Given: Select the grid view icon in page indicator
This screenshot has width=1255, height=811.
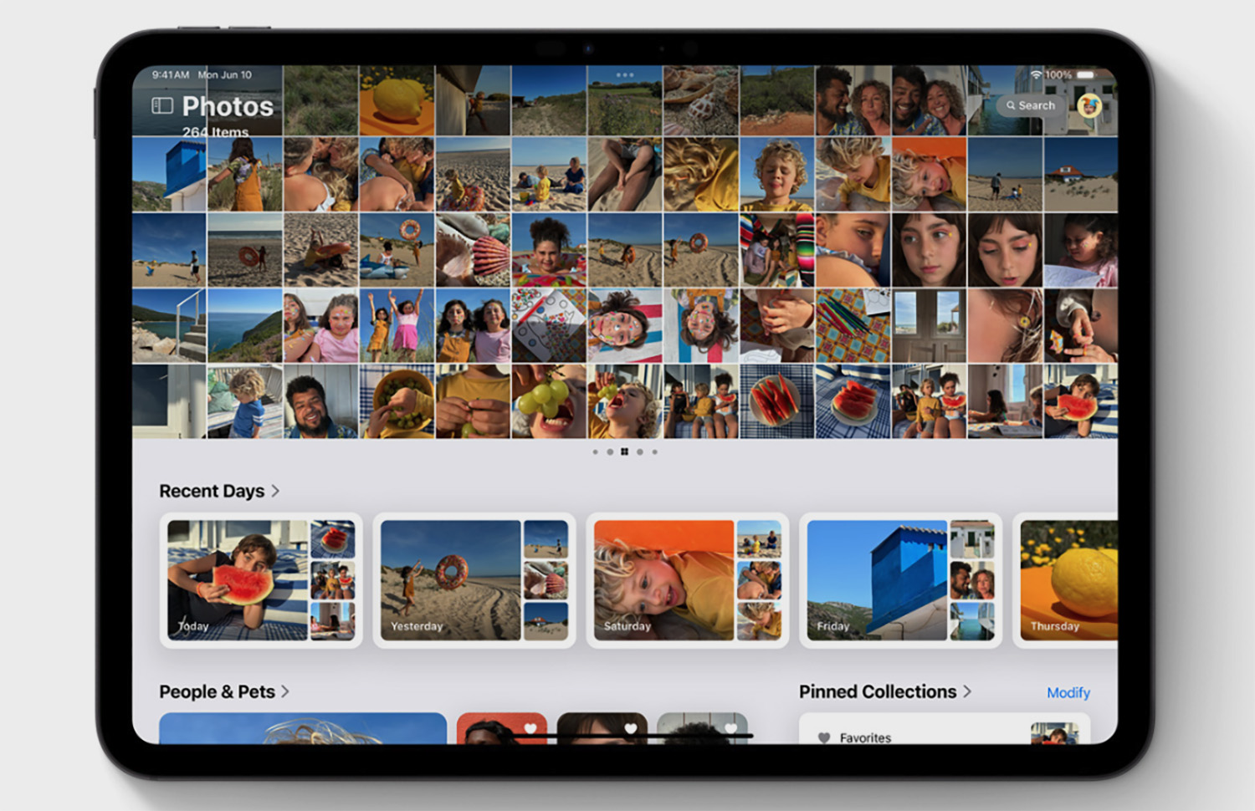Looking at the screenshot, I should click(624, 451).
